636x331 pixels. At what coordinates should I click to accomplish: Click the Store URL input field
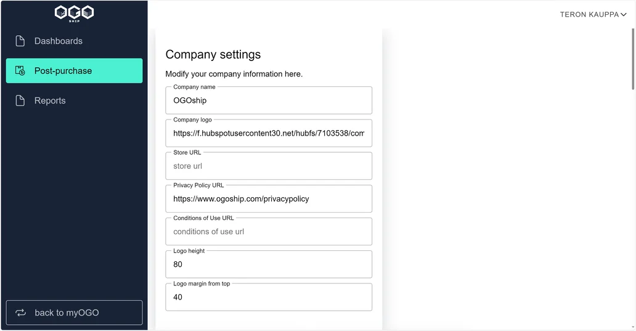(269, 166)
